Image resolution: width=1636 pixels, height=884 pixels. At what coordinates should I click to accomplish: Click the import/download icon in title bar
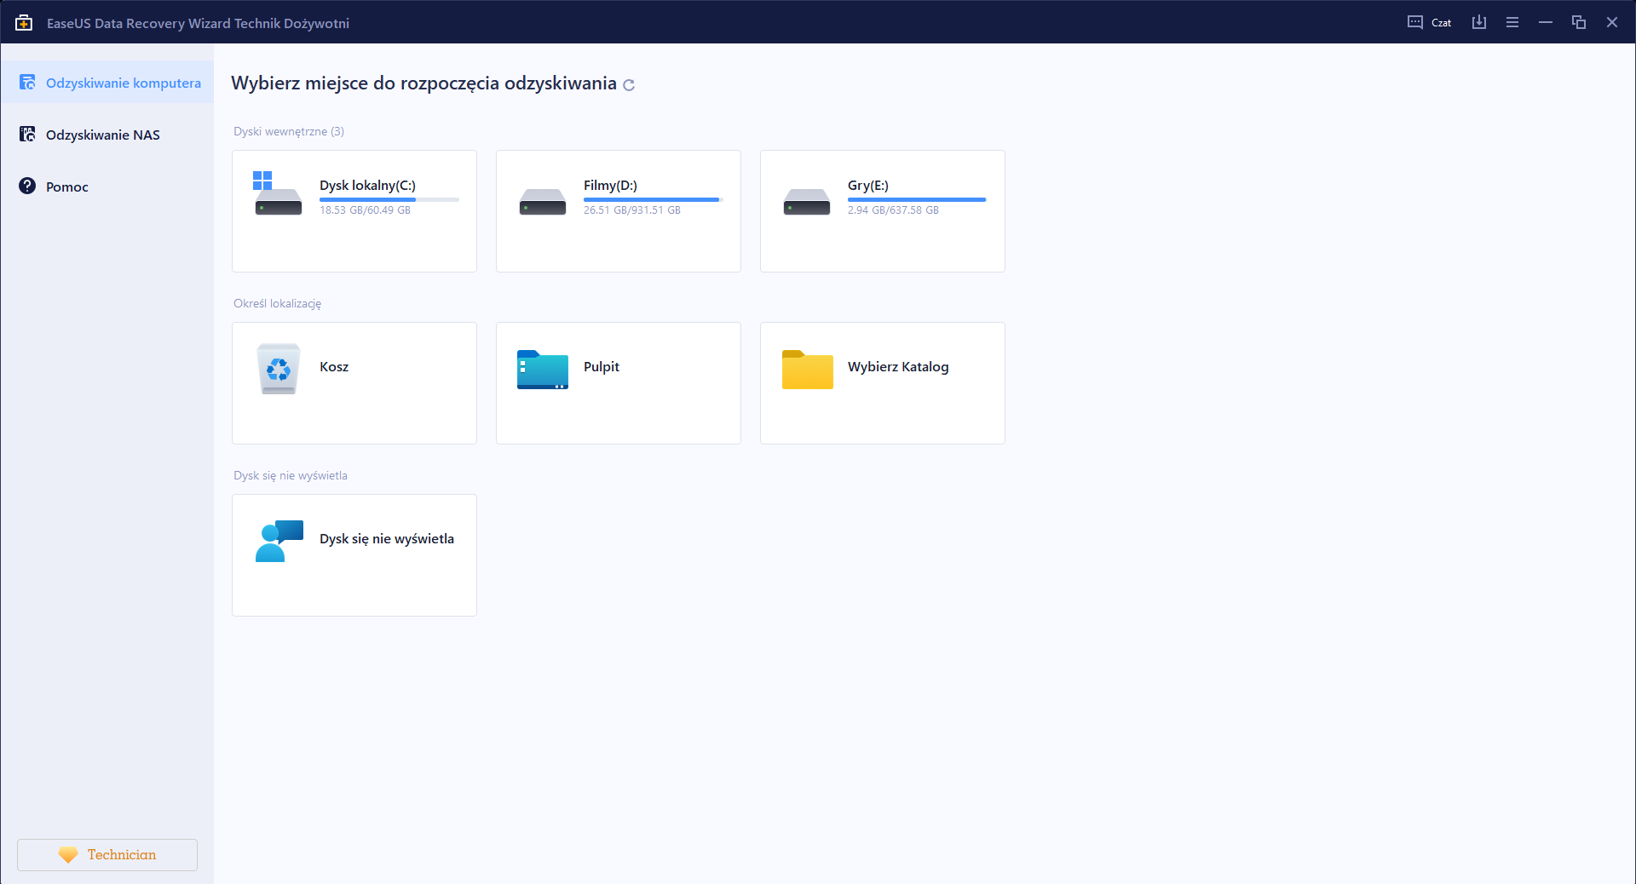(1479, 22)
